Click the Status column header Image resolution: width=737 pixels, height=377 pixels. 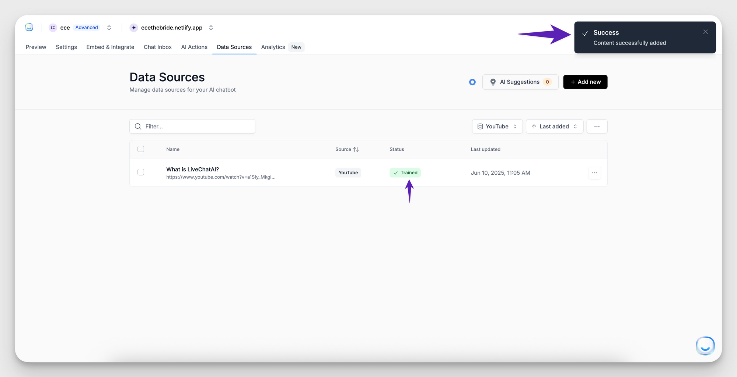[397, 149]
